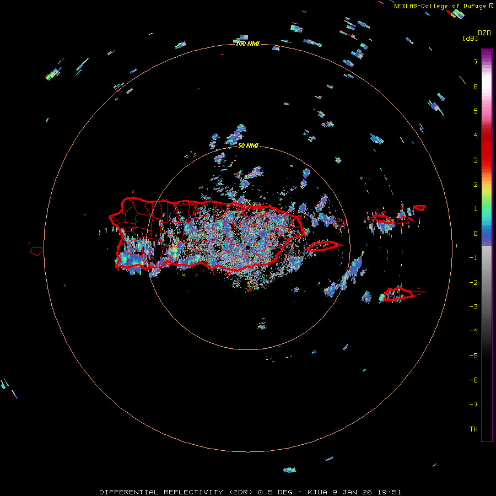Screen dimensions: 496x496
Task: Click the Vieques island outline
Action: [323, 246]
